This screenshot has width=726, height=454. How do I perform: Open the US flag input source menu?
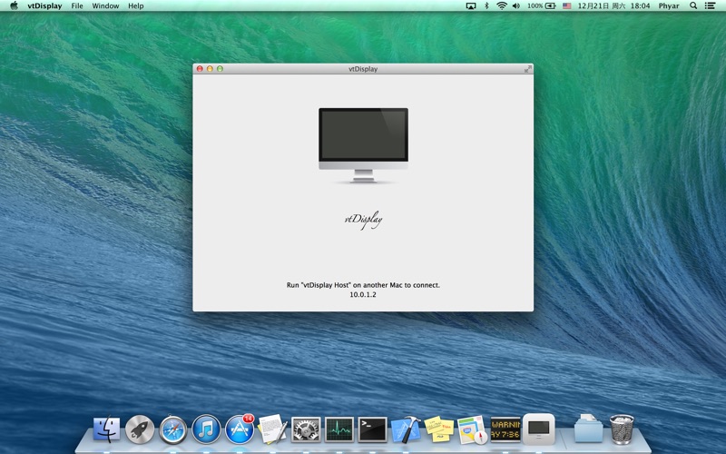566,6
